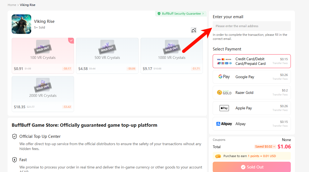This screenshot has height=172, width=309.
Task: Select the 500 VR Crystals package
Action: tap(107, 56)
